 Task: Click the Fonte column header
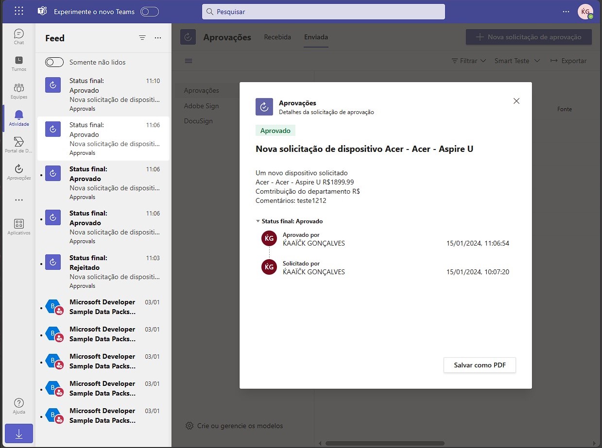[565, 109]
